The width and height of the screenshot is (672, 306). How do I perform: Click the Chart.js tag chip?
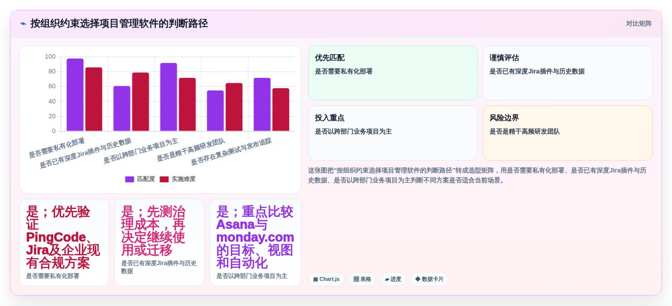coord(326,279)
